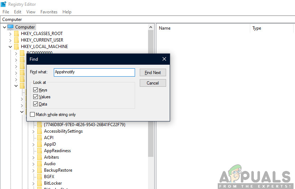This screenshot has width=295, height=189.
Task: Click the Arbiters folder icon
Action: [x=39, y=157]
